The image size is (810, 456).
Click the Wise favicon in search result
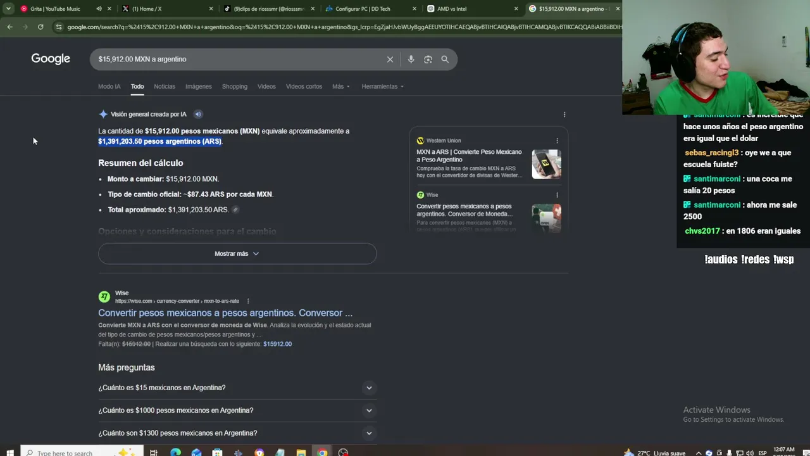(104, 297)
